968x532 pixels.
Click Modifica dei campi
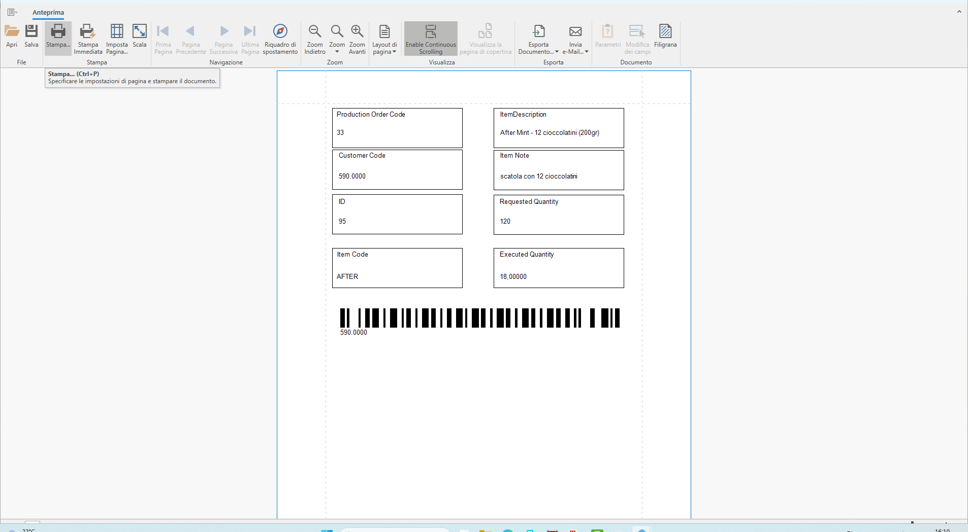tap(637, 39)
